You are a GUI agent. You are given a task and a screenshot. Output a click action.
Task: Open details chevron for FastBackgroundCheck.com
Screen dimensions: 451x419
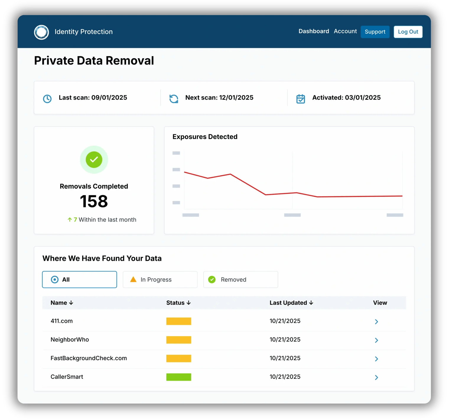click(x=376, y=359)
